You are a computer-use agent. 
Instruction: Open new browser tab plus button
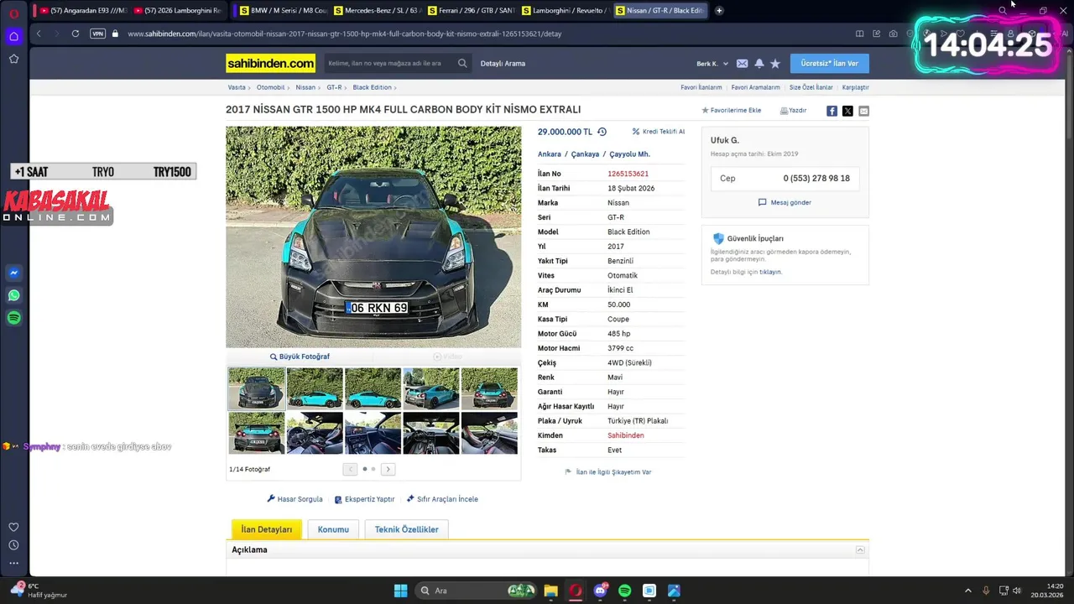click(719, 10)
